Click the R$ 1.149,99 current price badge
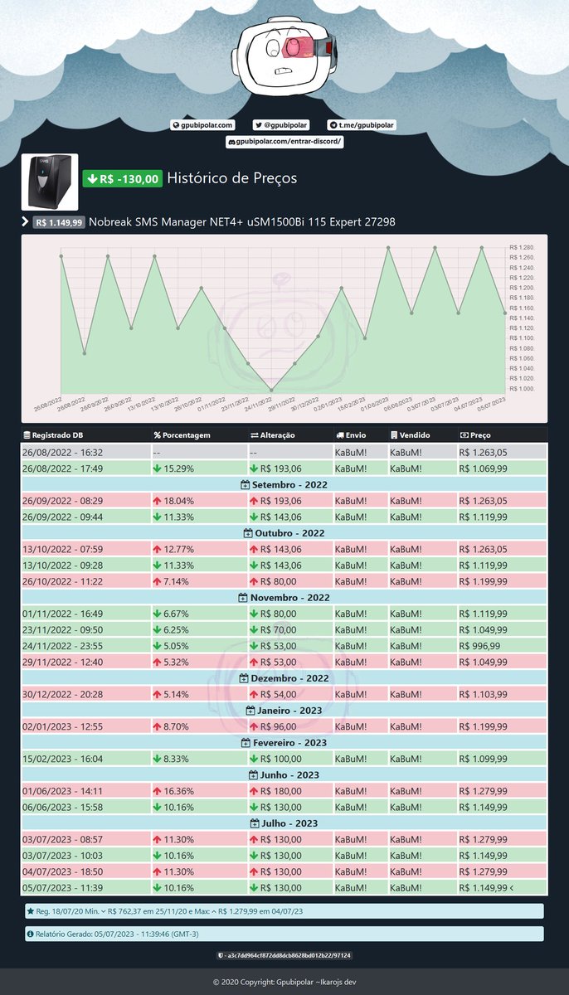Image resolution: width=569 pixels, height=995 pixels. (59, 222)
